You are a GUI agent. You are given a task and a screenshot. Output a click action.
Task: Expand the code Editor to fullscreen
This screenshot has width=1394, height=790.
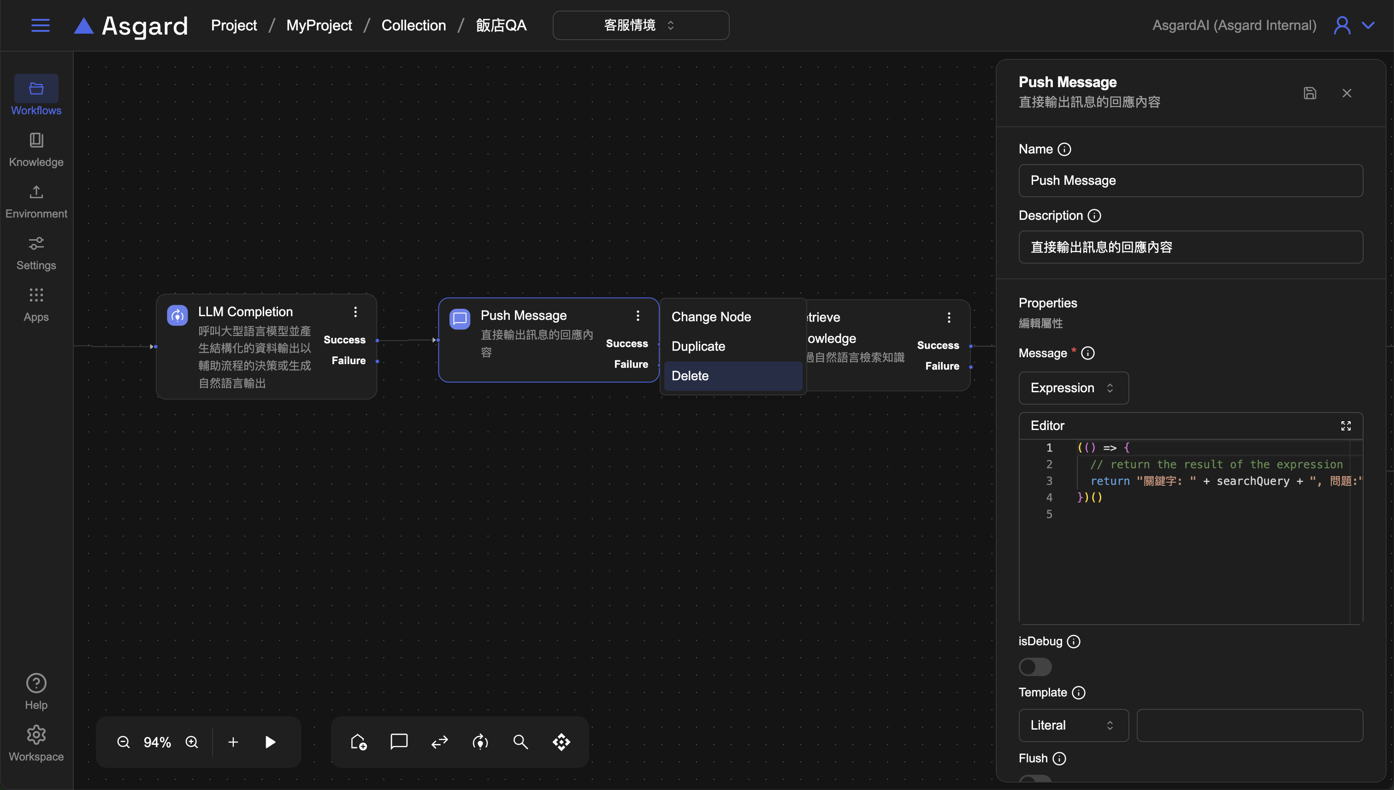[x=1345, y=426]
